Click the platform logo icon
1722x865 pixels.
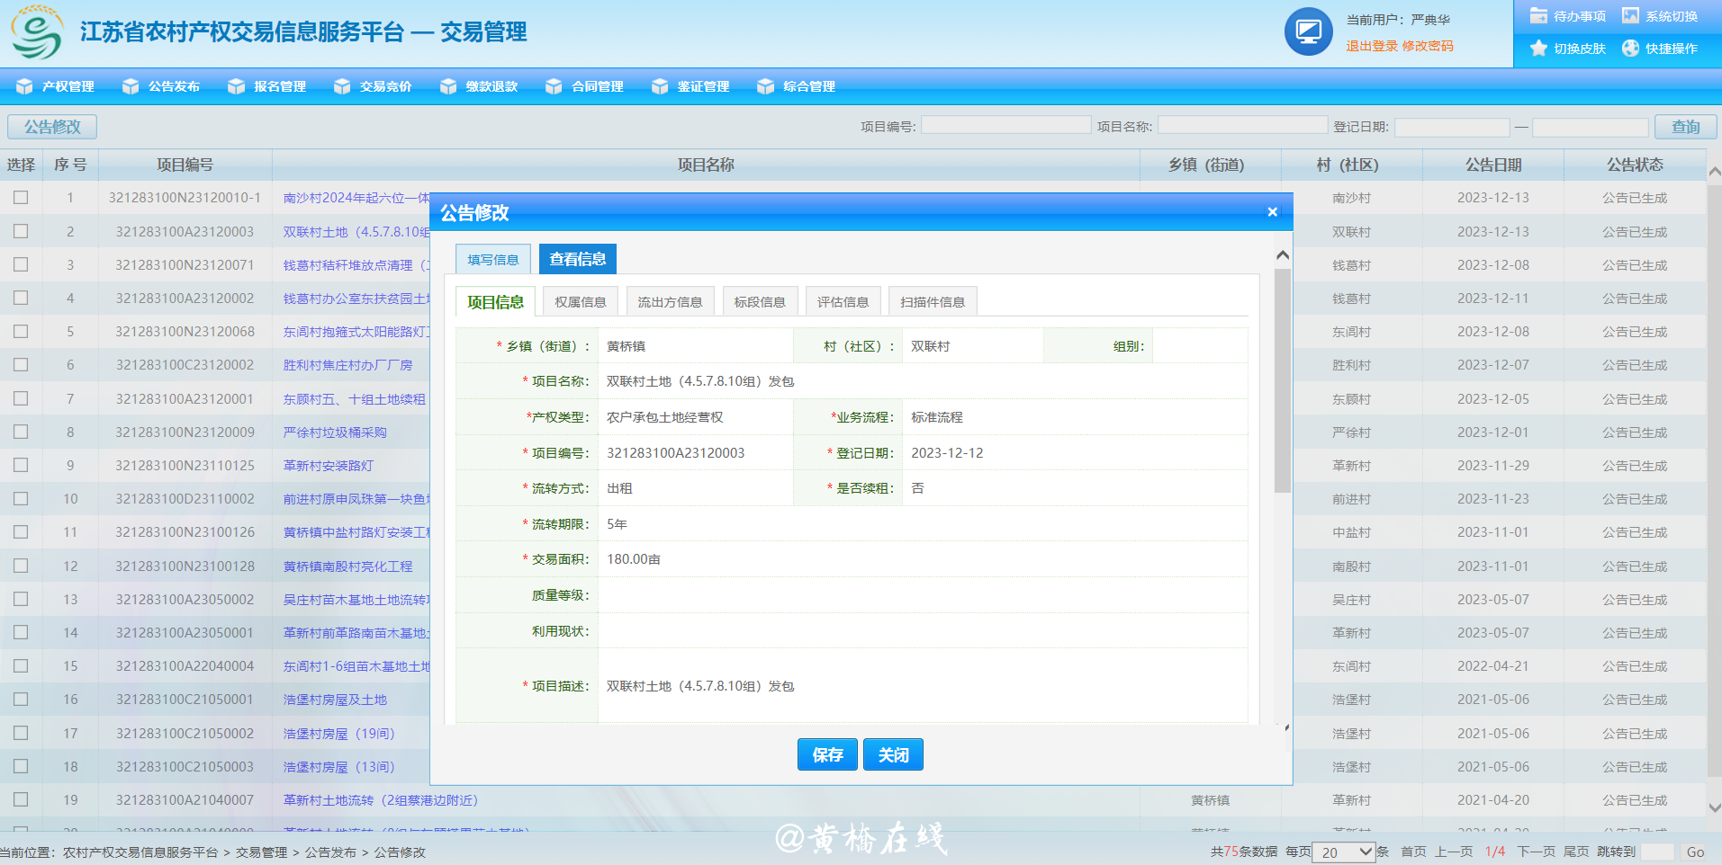[37, 32]
